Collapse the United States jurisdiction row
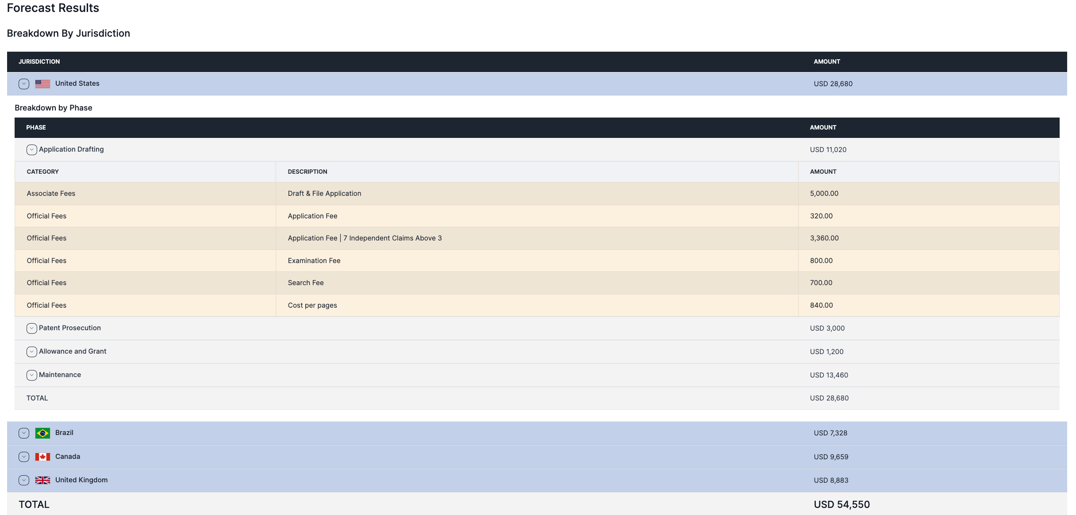This screenshot has width=1076, height=515. pos(24,84)
